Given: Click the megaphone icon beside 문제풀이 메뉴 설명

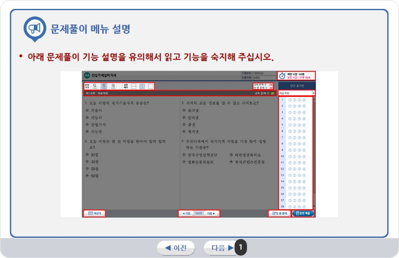Looking at the screenshot, I should point(34,29).
